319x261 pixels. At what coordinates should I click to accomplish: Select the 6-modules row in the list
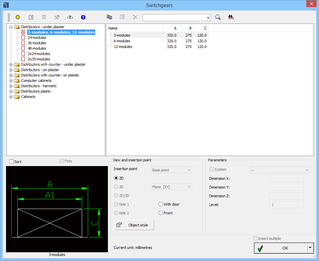(x=122, y=41)
